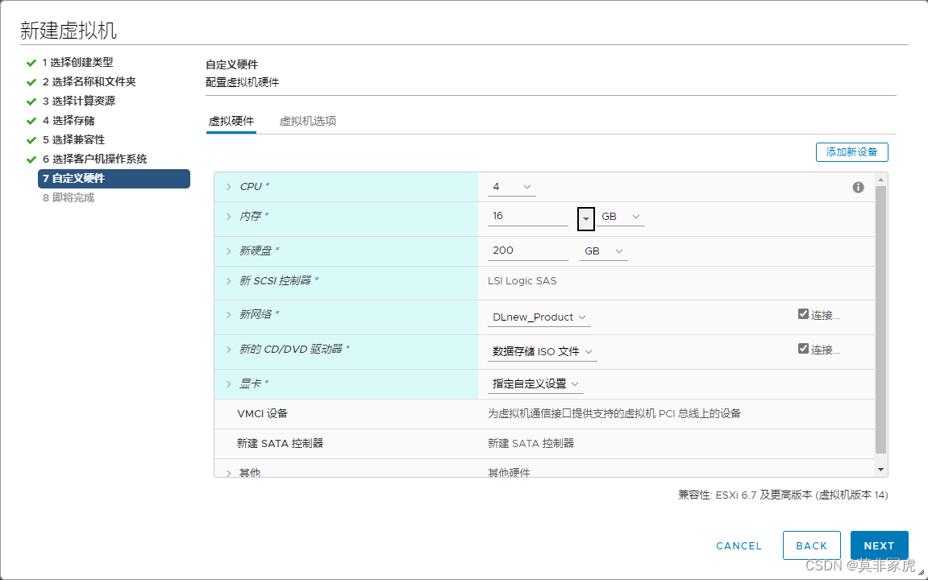
Task: Expand the 显卡 video card row
Action: click(229, 384)
